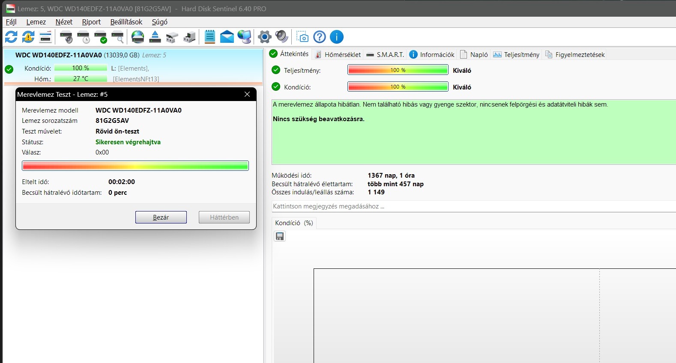Image resolution: width=676 pixels, height=363 pixels.
Task: Click the refresh icon with warning triangle
Action: [x=28, y=37]
